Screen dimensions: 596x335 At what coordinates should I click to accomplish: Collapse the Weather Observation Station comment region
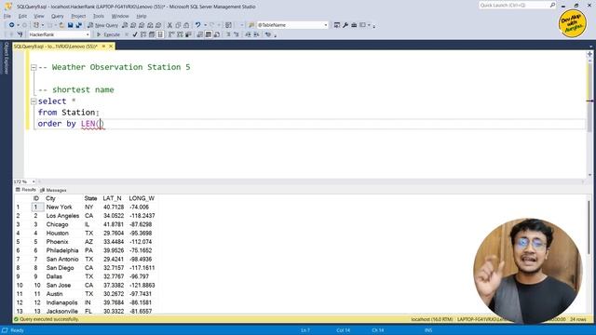coord(34,67)
